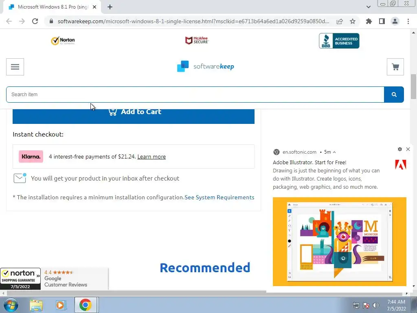
Task: Click the McAfee Secure badge
Action: pos(197,40)
